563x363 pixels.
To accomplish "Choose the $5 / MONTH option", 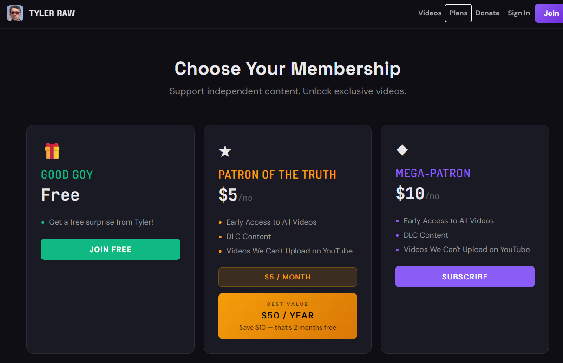I will (288, 277).
